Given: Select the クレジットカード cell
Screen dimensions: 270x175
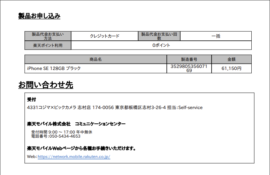Looking at the screenshot, I should 105,36.
